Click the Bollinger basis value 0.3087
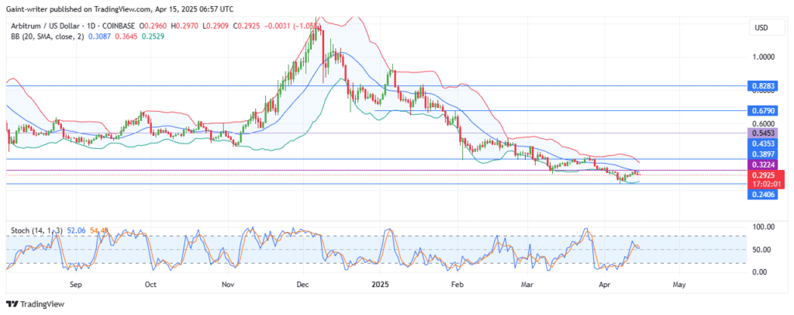Image resolution: width=794 pixels, height=315 pixels. 101,36
